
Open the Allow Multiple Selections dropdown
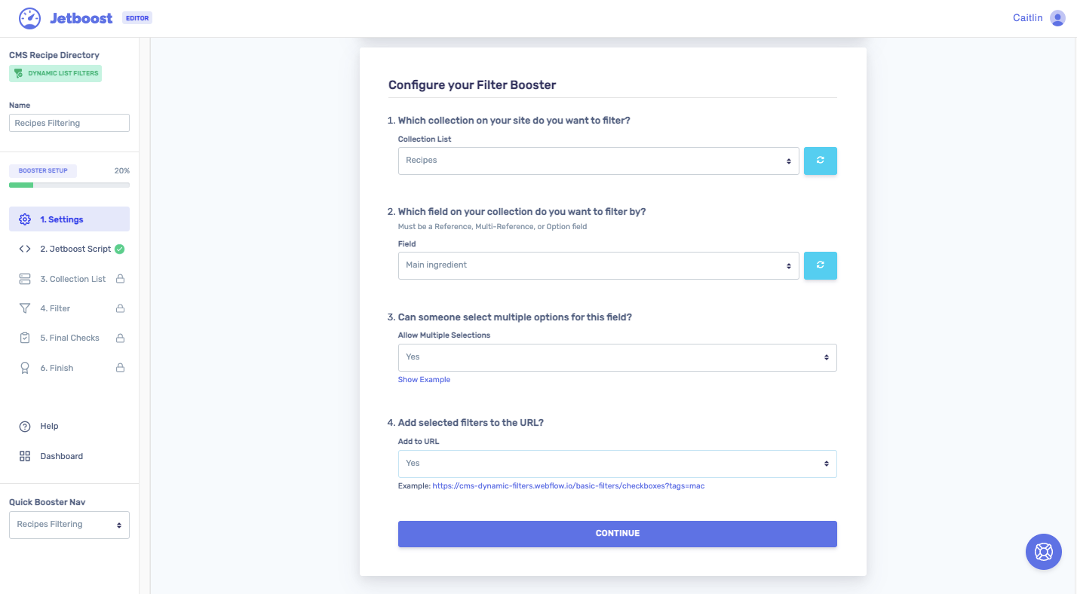(x=617, y=357)
